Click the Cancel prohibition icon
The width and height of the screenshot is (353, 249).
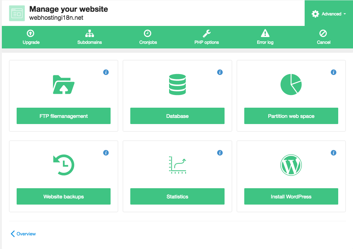tap(323, 33)
